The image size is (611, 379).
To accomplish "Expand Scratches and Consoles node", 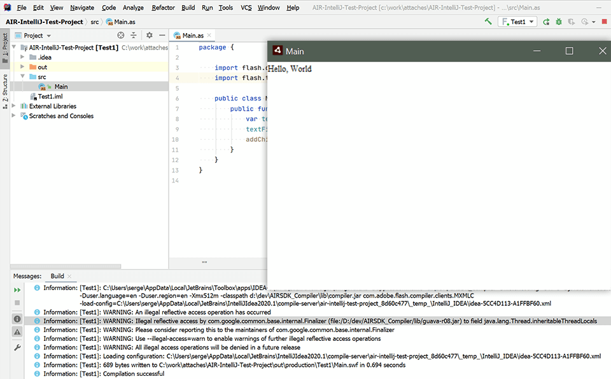I will pos(13,115).
